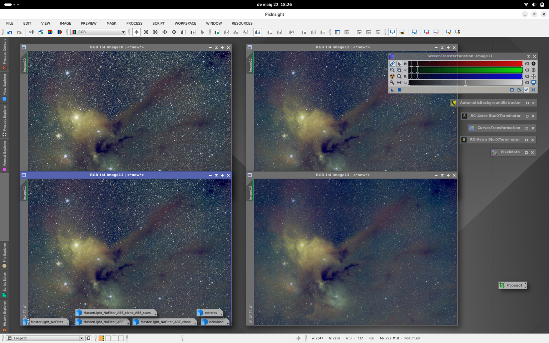Viewport: 549px width, 343px height.
Task: Click the STF zoom-out magnifier icon
Action: coord(399,76)
